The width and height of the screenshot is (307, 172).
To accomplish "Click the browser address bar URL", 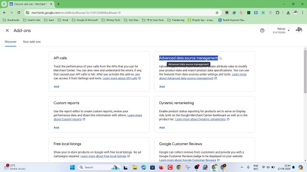I will [76, 13].
